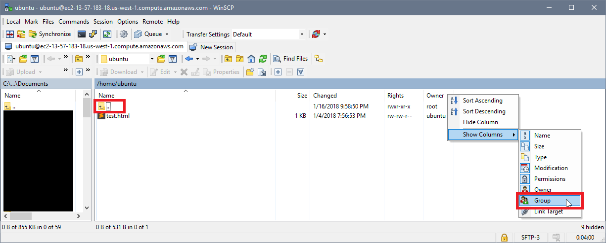
Task: Toggle the Modification column visibility
Action: 550,168
